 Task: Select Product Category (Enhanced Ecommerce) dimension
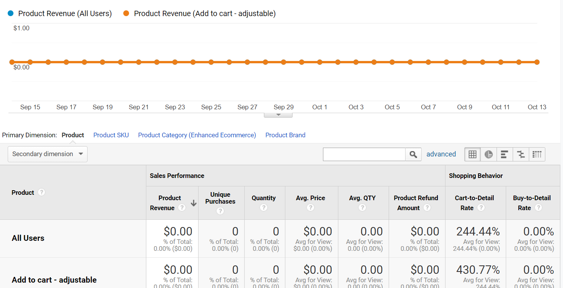pos(197,135)
